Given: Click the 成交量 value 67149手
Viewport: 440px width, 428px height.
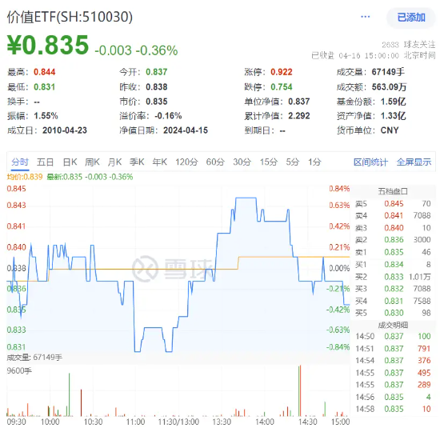Looking at the screenshot, I should 388,72.
